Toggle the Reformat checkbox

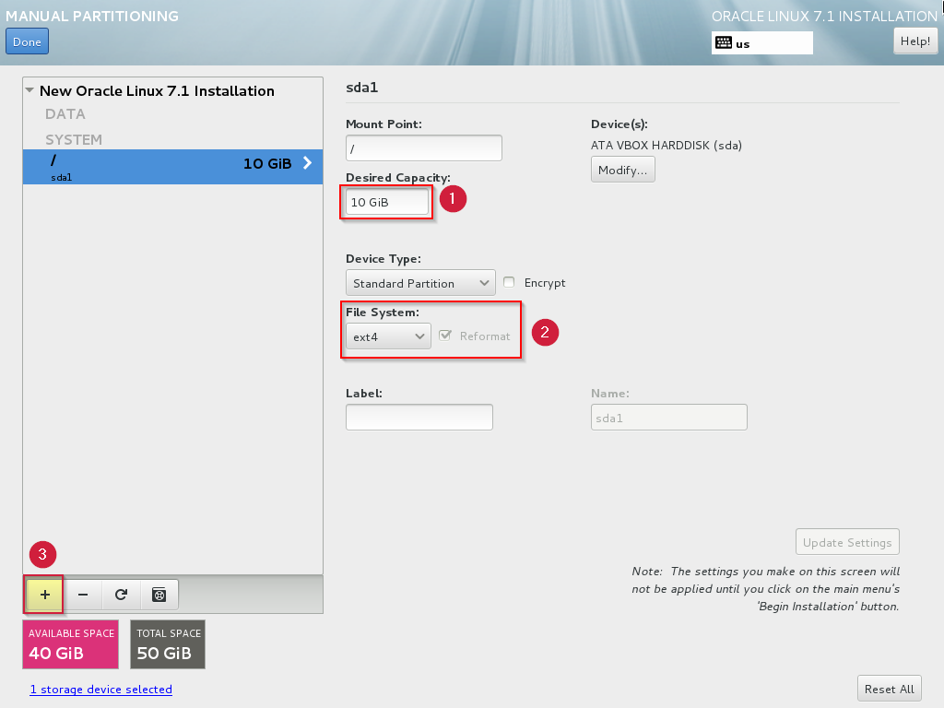point(445,336)
